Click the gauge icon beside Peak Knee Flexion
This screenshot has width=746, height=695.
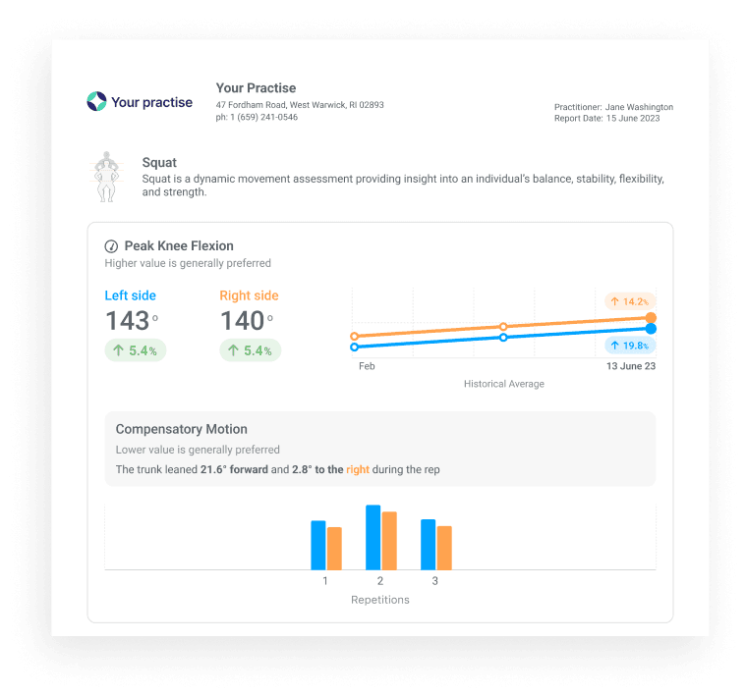tap(111, 246)
